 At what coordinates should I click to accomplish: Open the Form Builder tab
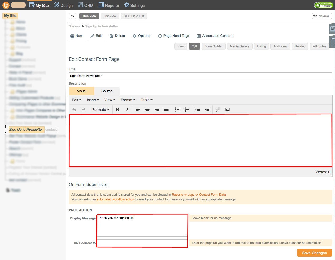pos(213,46)
